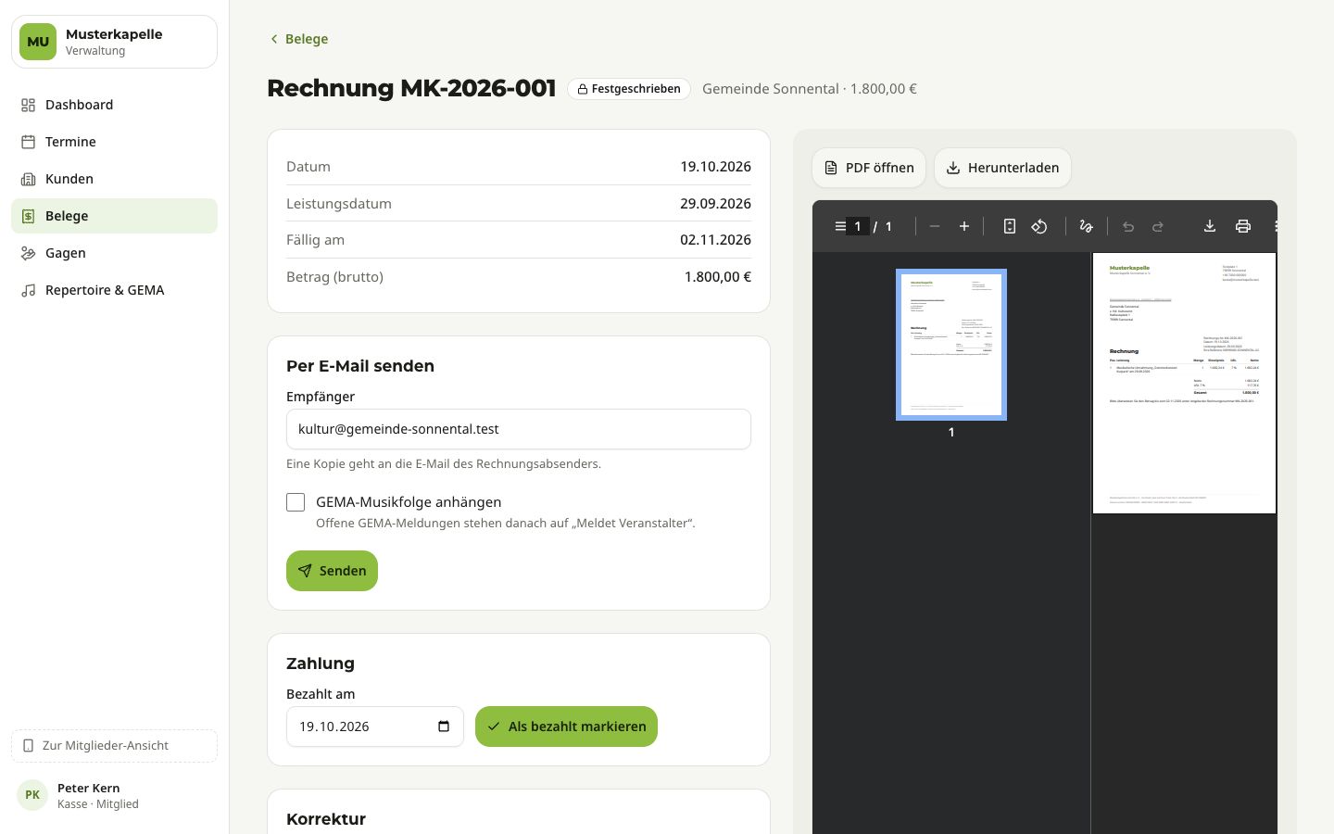1334x834 pixels.
Task: Click the green MU organization logo
Action: [x=38, y=42]
